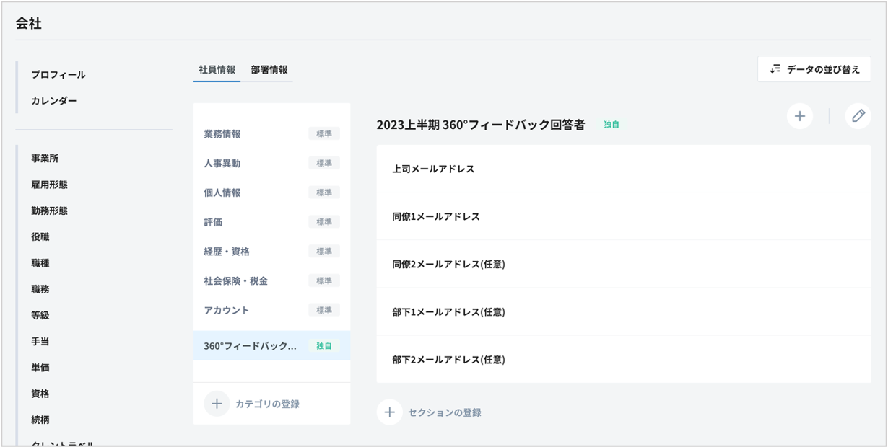Click the plus icon for カテゴリの登録
Screen dimensions: 888x447
point(217,404)
